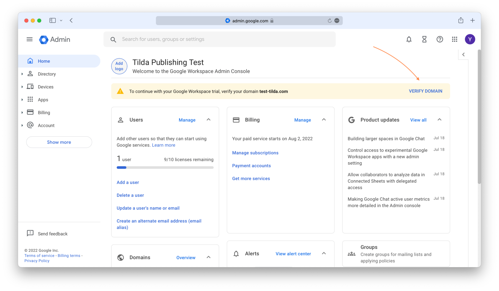
Task: Collapse the right side panel
Action: (x=463, y=54)
